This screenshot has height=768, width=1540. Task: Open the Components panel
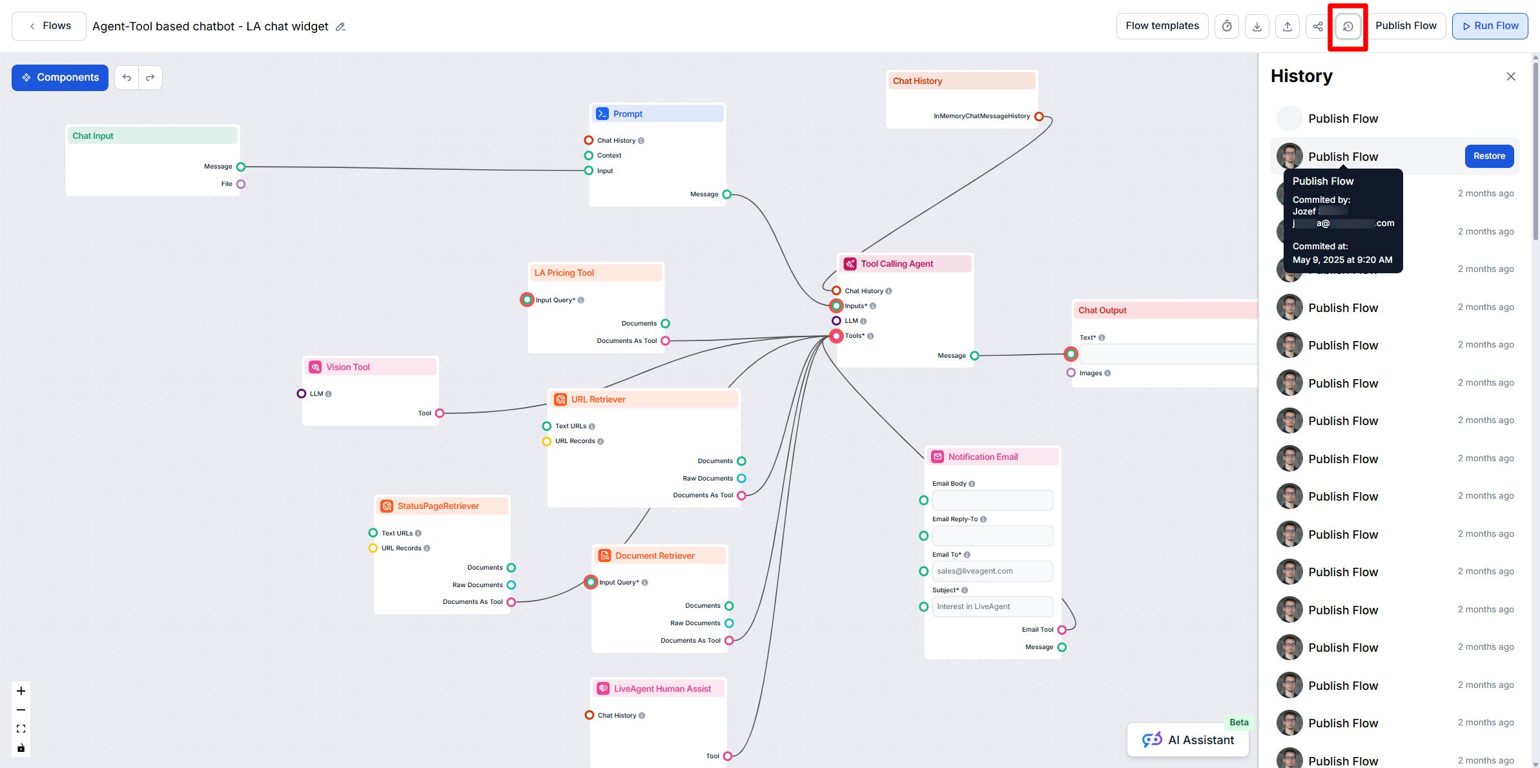[x=59, y=77]
